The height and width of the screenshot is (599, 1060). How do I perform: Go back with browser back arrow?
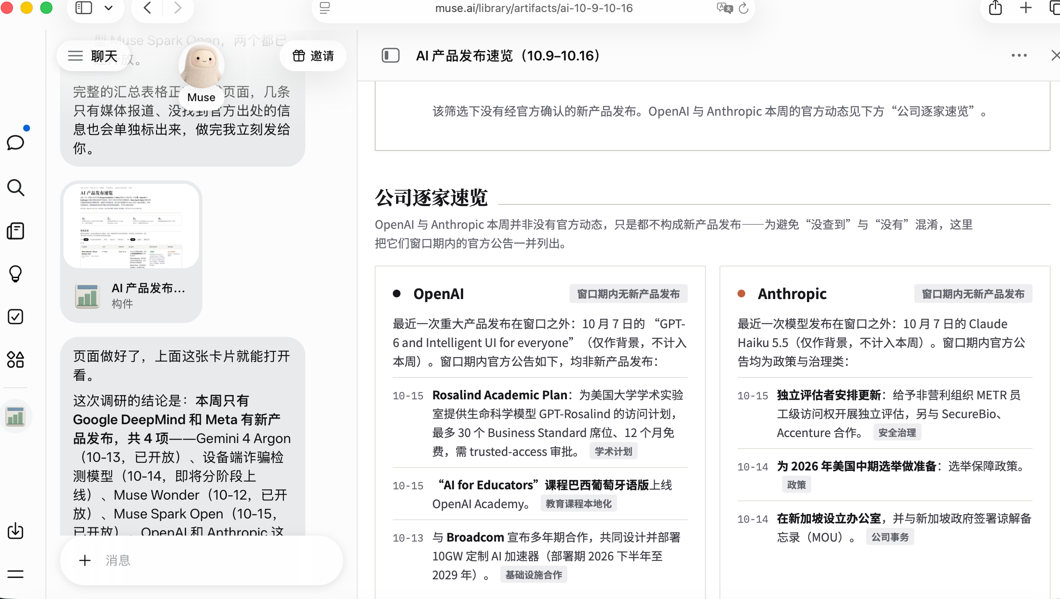coord(147,8)
